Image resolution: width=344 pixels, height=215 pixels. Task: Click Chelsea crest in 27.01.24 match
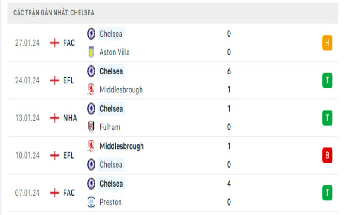click(x=91, y=34)
